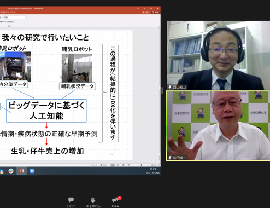Open the Zoom chat (チャット) panel
Image resolution: width=270 pixels, height=208 pixels.
click(71, 202)
